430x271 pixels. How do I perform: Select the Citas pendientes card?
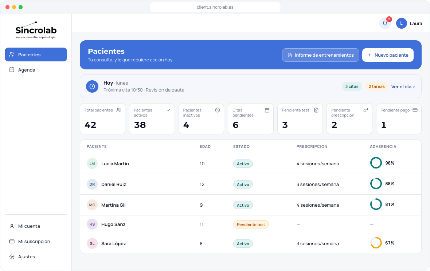click(x=251, y=119)
